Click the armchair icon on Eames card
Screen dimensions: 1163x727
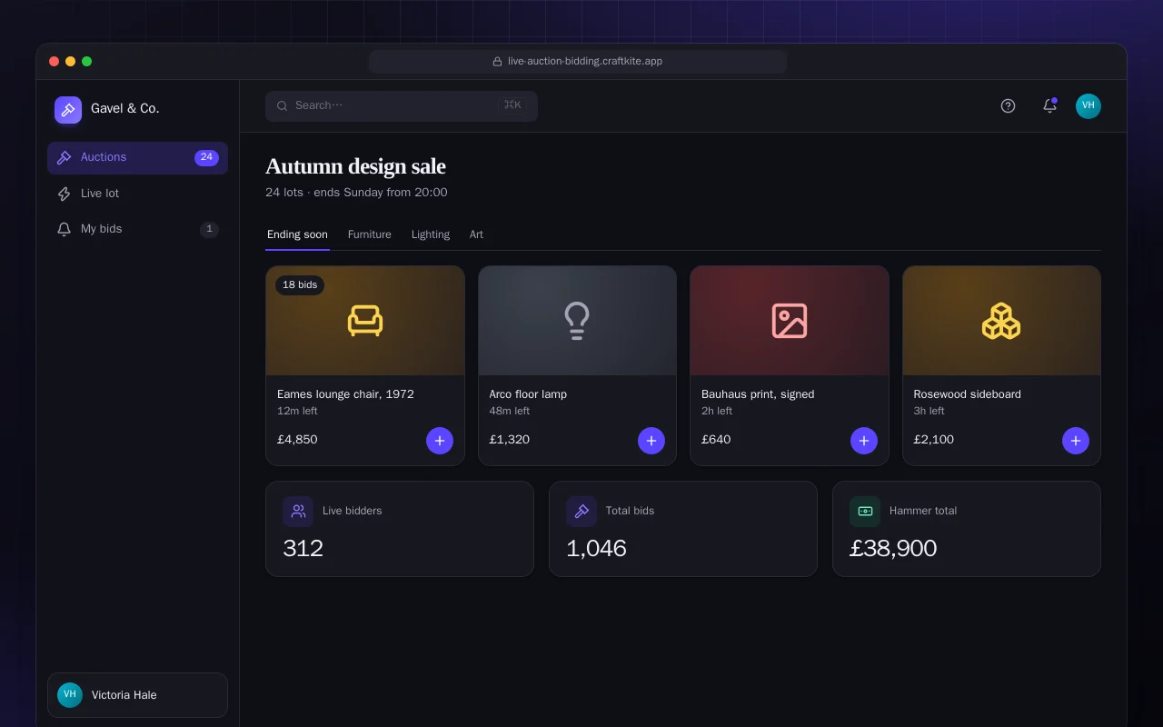point(365,321)
